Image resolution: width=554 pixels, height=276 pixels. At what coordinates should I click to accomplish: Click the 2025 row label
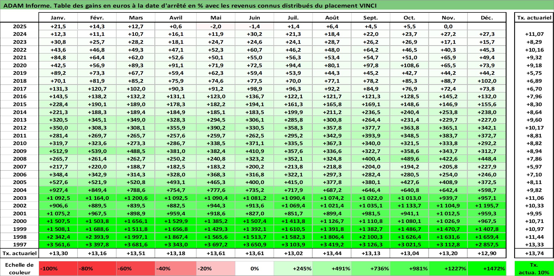20,26
